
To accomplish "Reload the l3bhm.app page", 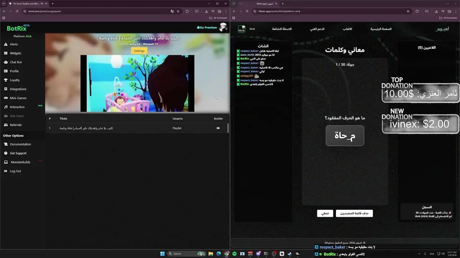I will (247, 11).
